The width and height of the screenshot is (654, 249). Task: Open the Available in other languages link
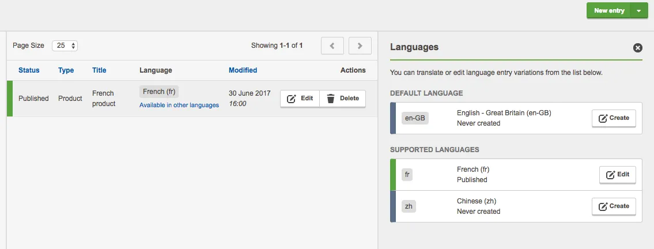pos(179,105)
